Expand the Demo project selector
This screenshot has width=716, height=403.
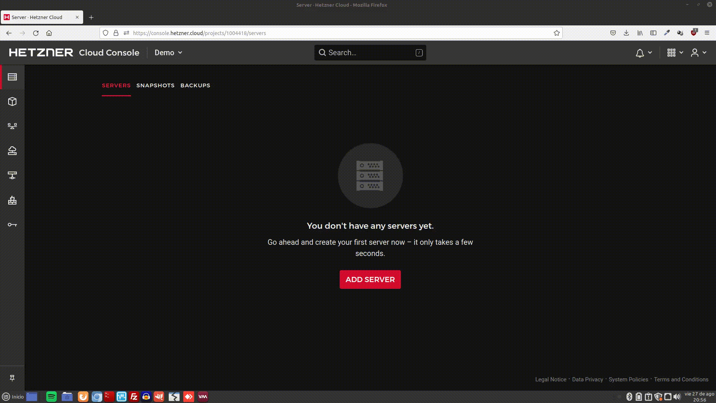point(168,53)
